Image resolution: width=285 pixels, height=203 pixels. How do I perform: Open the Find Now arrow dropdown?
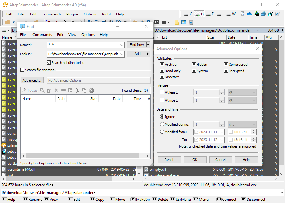point(148,45)
